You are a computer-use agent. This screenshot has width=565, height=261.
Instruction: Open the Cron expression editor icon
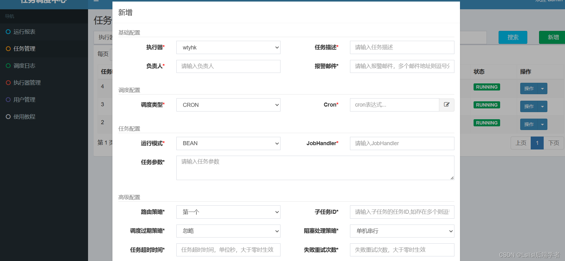tap(447, 105)
